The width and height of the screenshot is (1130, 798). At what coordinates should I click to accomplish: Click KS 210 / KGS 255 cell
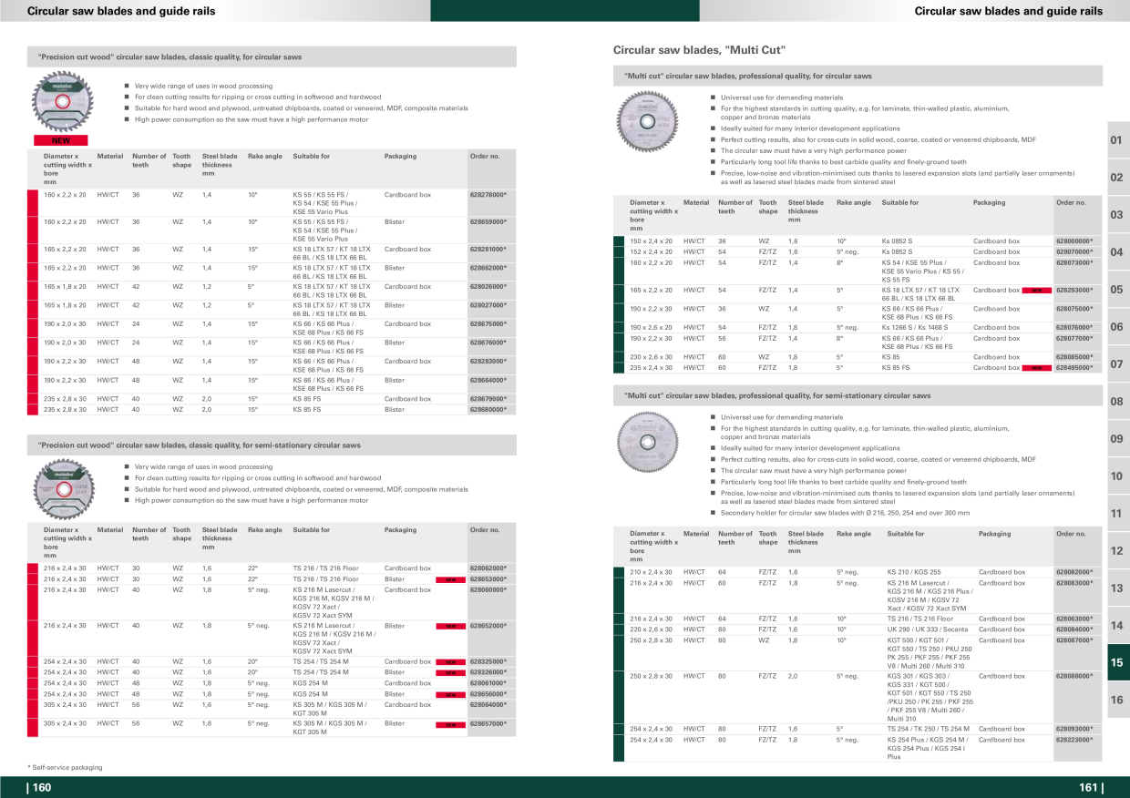pyautogui.click(x=916, y=572)
